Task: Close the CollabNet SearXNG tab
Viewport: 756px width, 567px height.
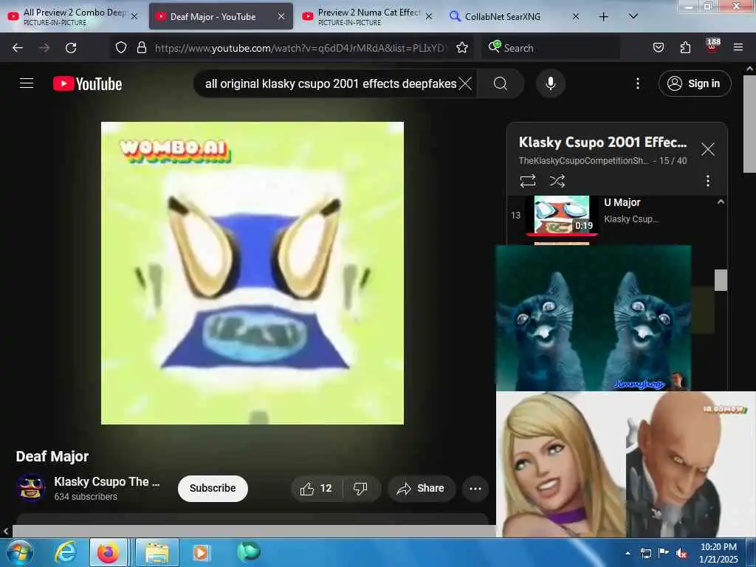Action: pyautogui.click(x=576, y=17)
